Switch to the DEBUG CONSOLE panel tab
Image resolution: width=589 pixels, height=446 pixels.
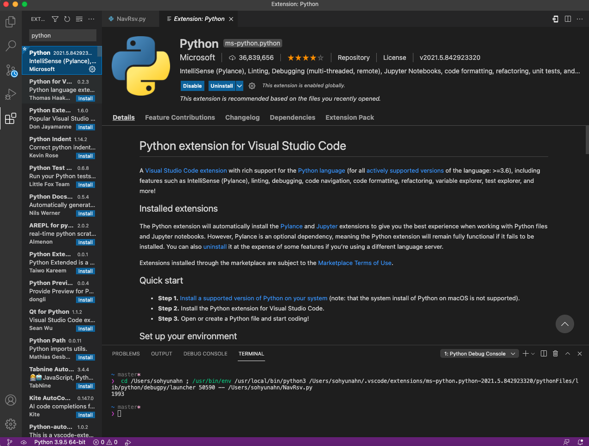[205, 354]
